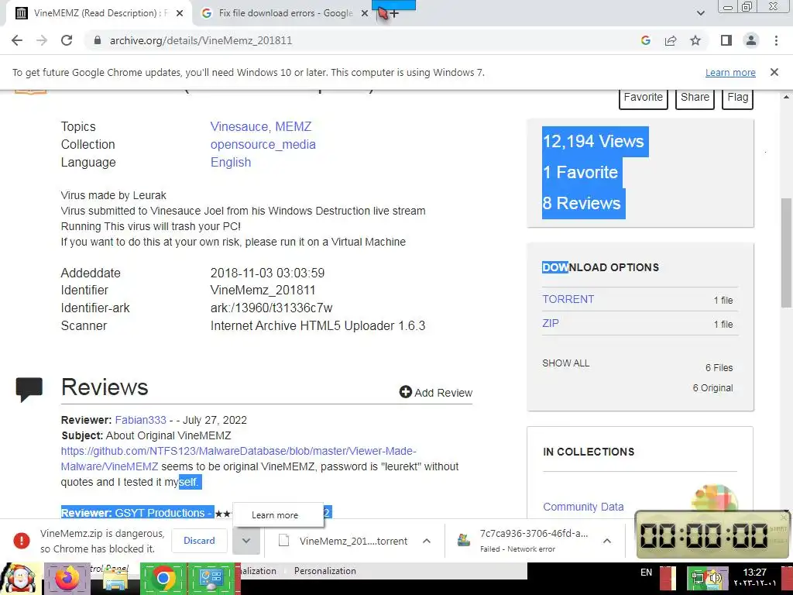Viewport: 793px width, 595px height.
Task: Click the scrollbar up arrow
Action: [x=786, y=97]
